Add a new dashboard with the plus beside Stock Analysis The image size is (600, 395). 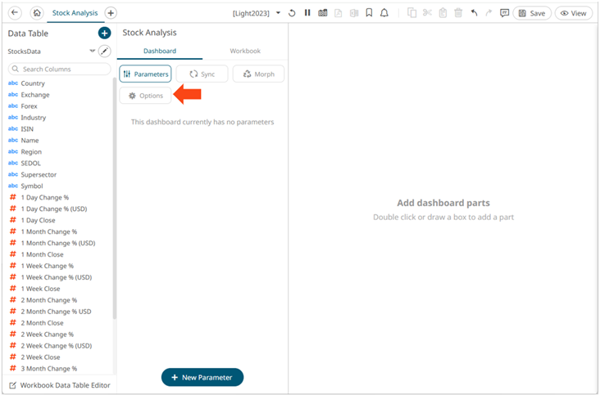tap(111, 13)
